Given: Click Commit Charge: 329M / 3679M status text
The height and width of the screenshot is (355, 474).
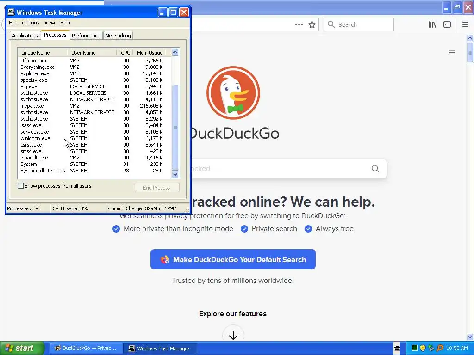Looking at the screenshot, I should pos(142,208).
